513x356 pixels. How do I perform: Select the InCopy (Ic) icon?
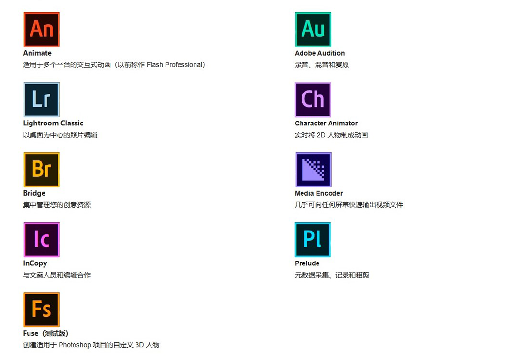41,240
